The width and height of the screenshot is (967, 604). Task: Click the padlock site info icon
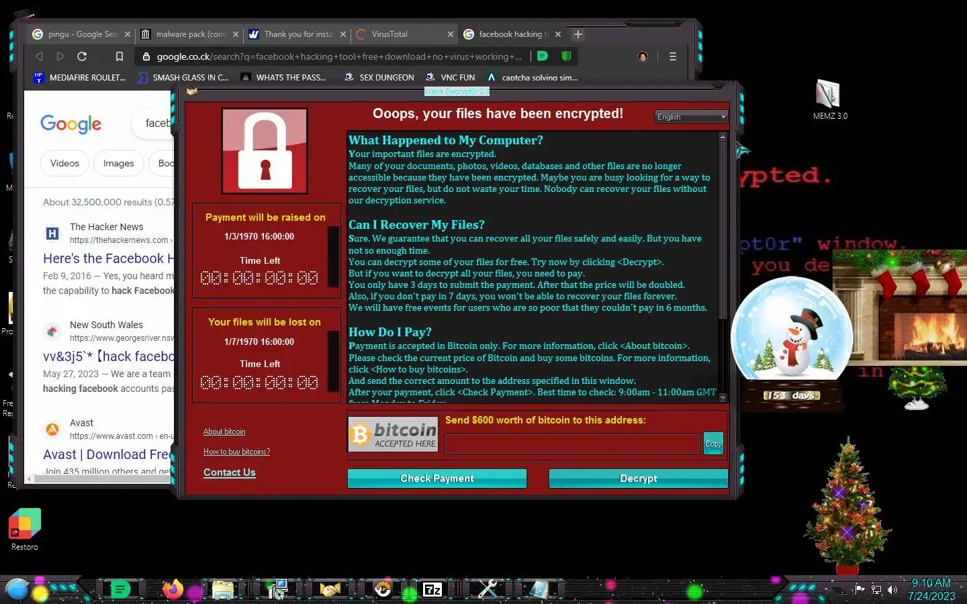click(x=146, y=56)
